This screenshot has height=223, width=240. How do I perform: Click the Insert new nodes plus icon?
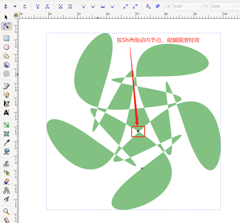(6, 6)
